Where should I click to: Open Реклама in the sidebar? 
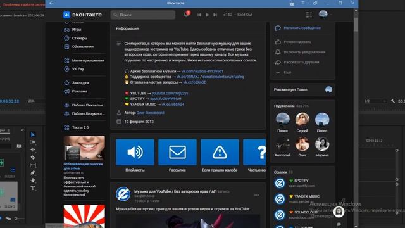80,91
